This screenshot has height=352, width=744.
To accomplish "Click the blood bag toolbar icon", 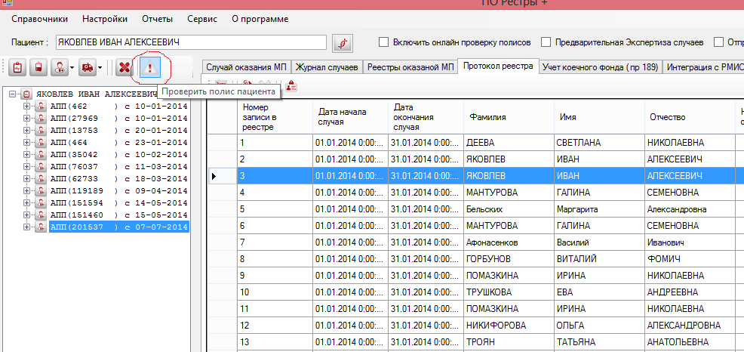I will pos(38,68).
